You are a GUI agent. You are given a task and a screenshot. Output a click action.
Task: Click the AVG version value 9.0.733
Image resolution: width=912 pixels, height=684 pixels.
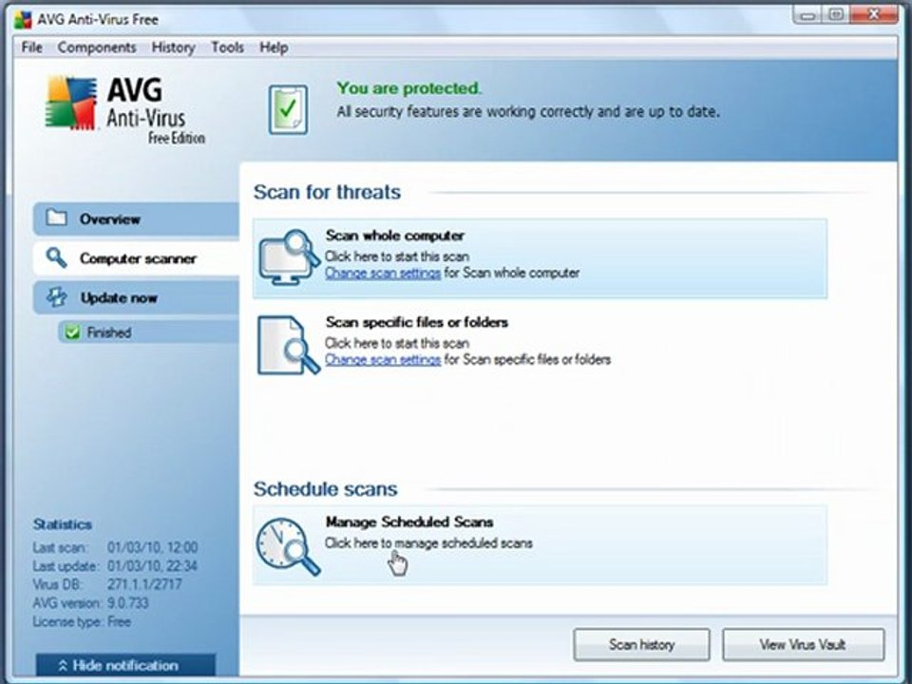pyautogui.click(x=128, y=603)
